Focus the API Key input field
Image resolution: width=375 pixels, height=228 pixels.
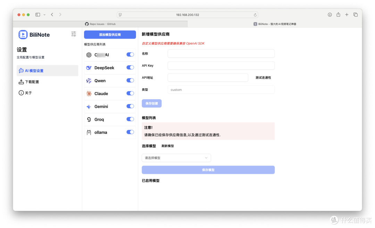coord(221,66)
